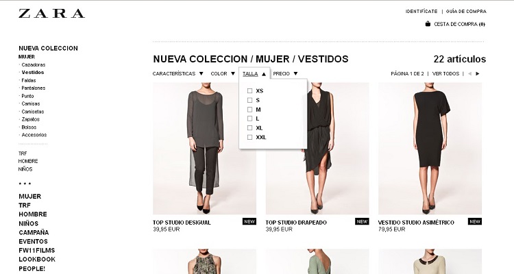
Task: Check the XXL size box
Action: 249,137
